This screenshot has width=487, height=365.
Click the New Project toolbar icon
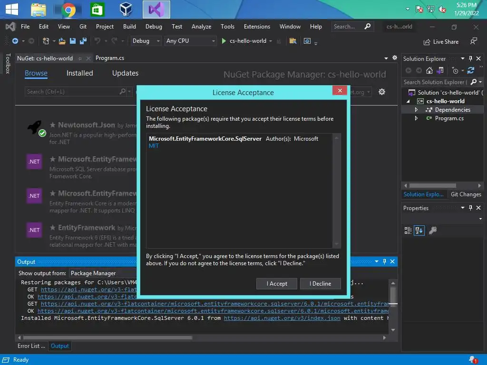46,41
